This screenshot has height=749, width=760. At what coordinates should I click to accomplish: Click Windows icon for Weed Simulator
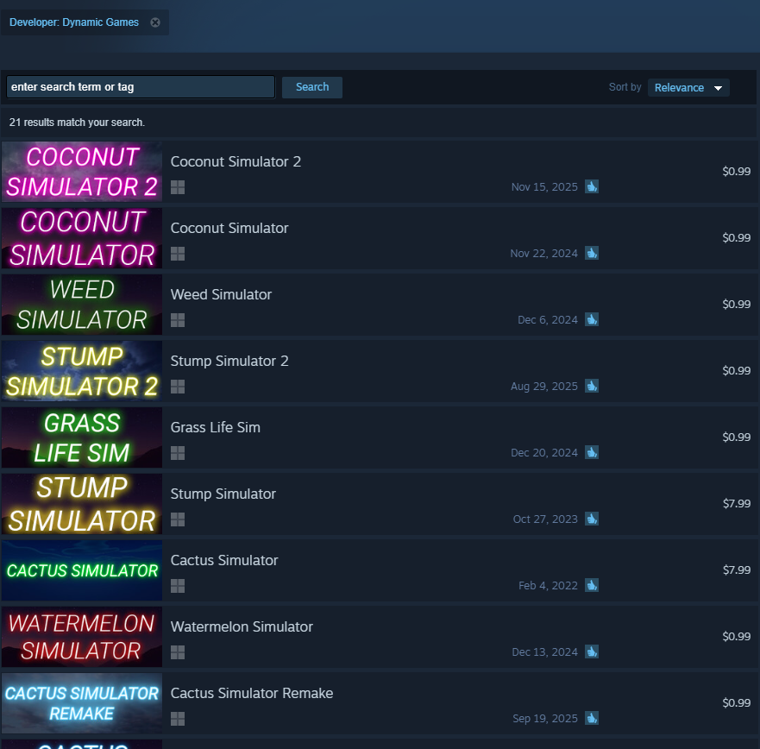point(178,320)
